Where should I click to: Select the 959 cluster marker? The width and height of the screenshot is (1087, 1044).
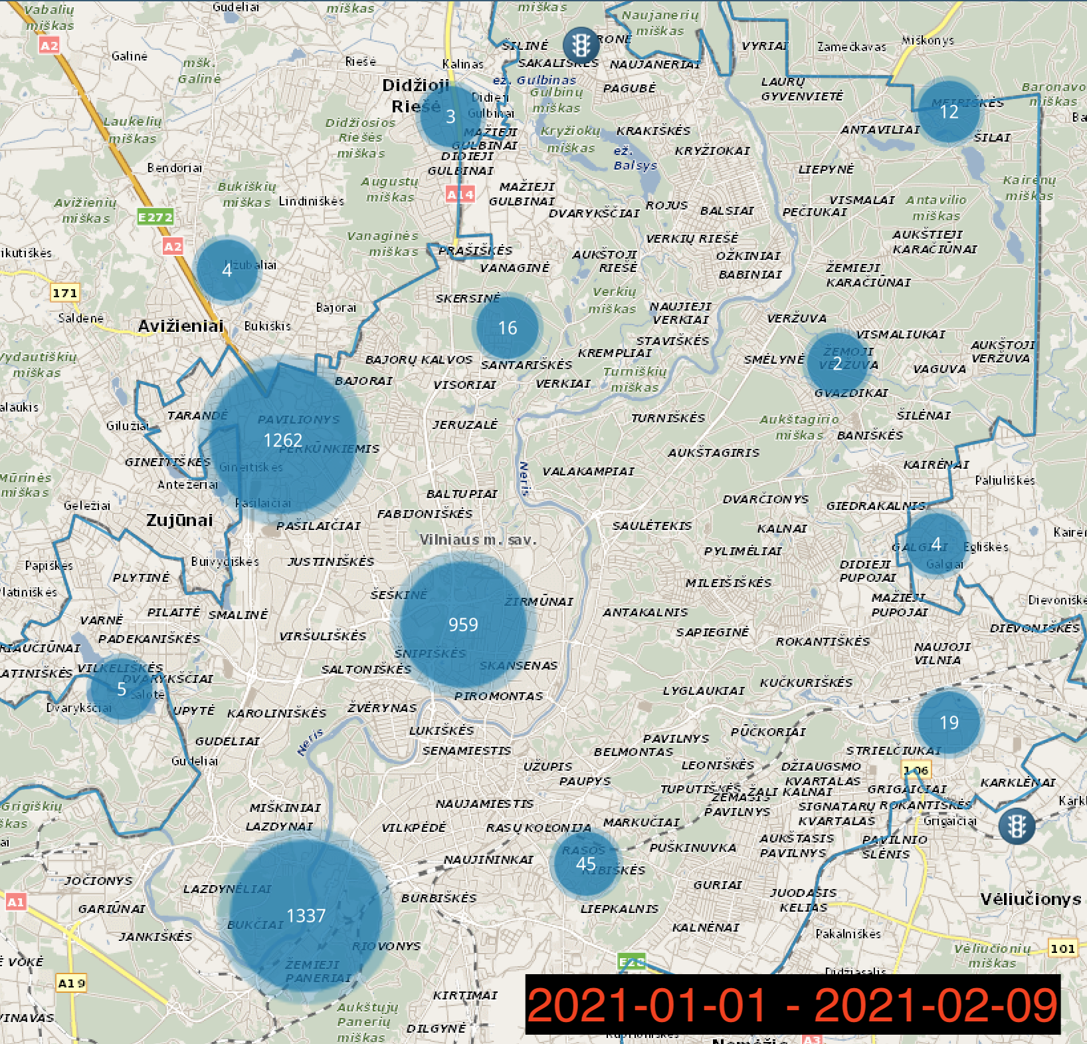coord(463,624)
